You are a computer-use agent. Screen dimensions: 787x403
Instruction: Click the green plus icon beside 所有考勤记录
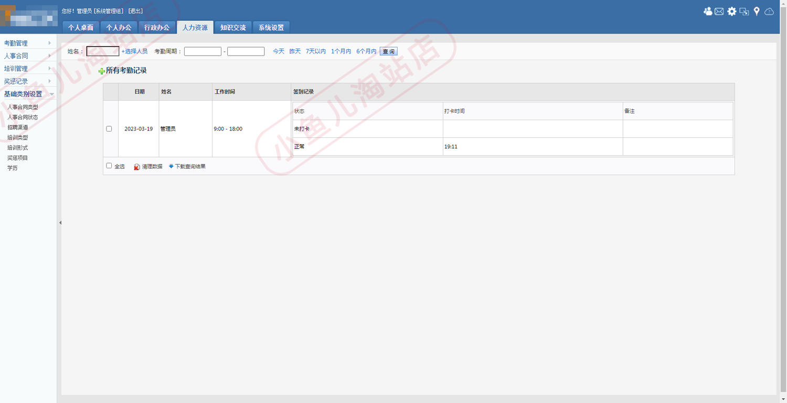click(102, 71)
